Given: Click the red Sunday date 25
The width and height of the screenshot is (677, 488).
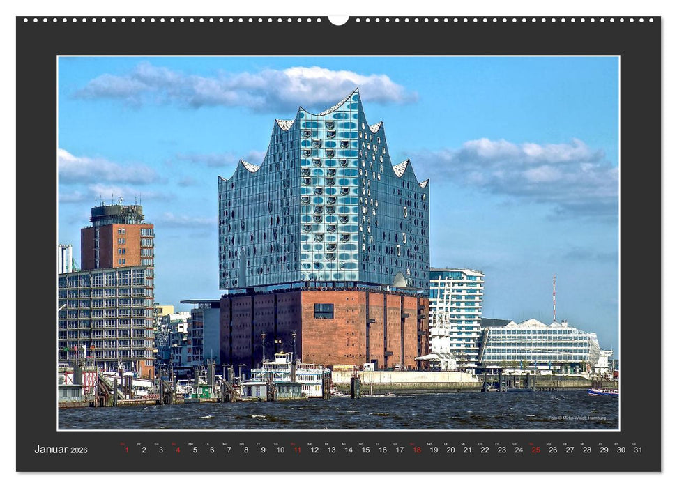Looking at the screenshot, I should [535, 450].
